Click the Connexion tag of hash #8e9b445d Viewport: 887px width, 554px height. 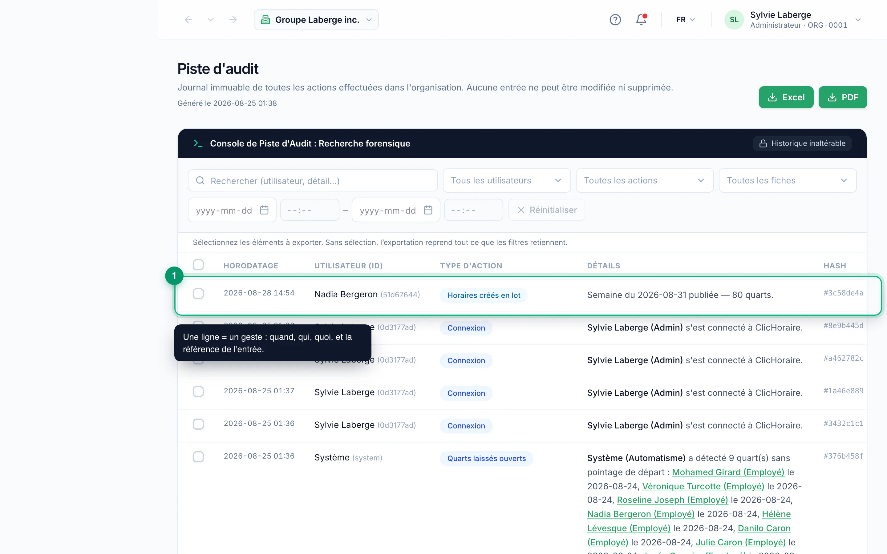click(466, 328)
